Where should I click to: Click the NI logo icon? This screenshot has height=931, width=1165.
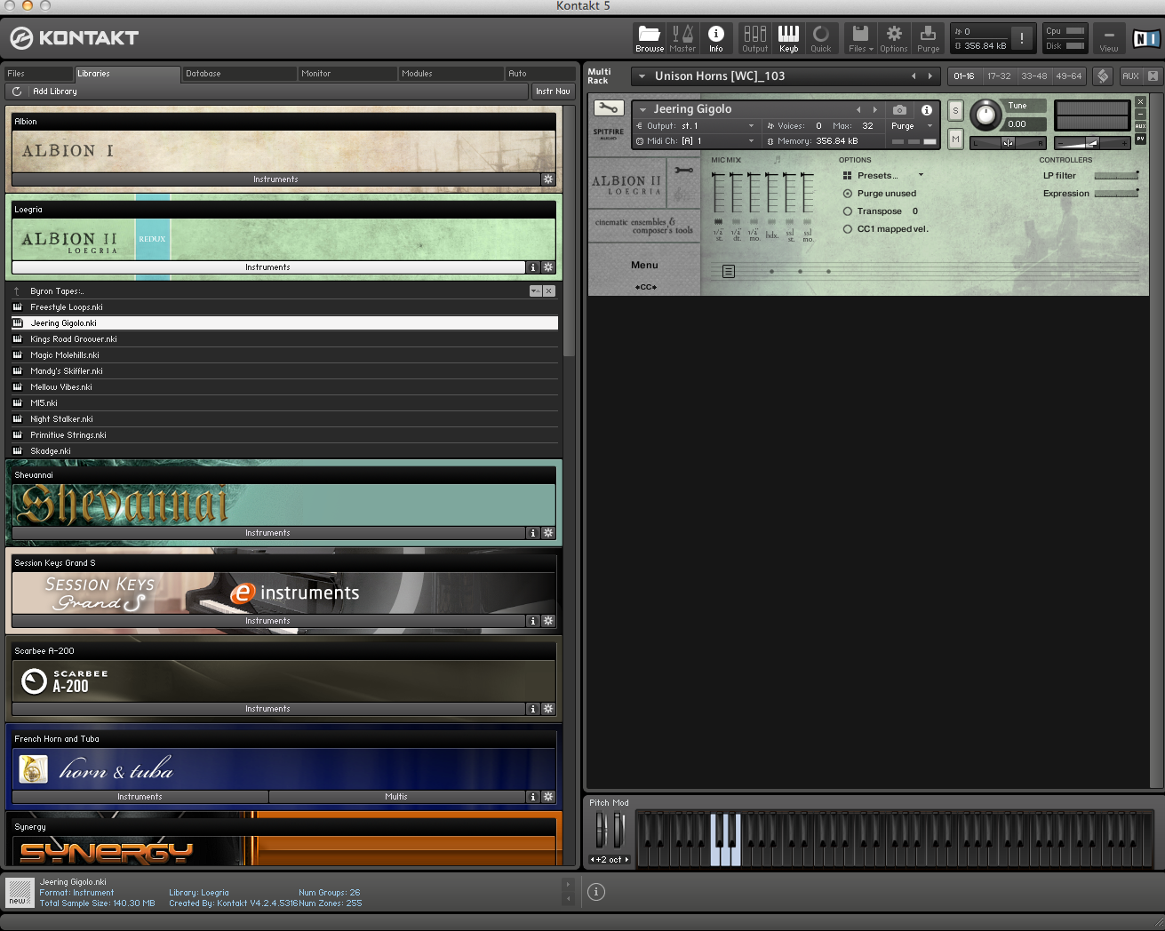[x=1145, y=38]
